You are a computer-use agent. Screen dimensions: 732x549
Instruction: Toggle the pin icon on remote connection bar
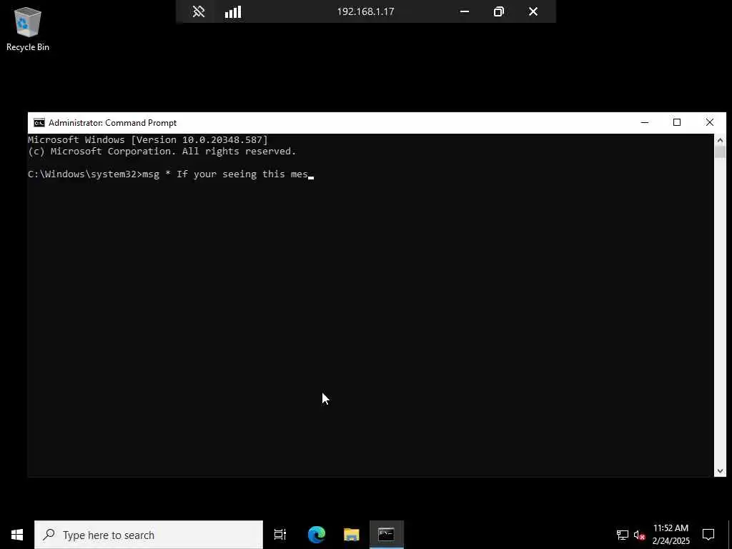199,11
